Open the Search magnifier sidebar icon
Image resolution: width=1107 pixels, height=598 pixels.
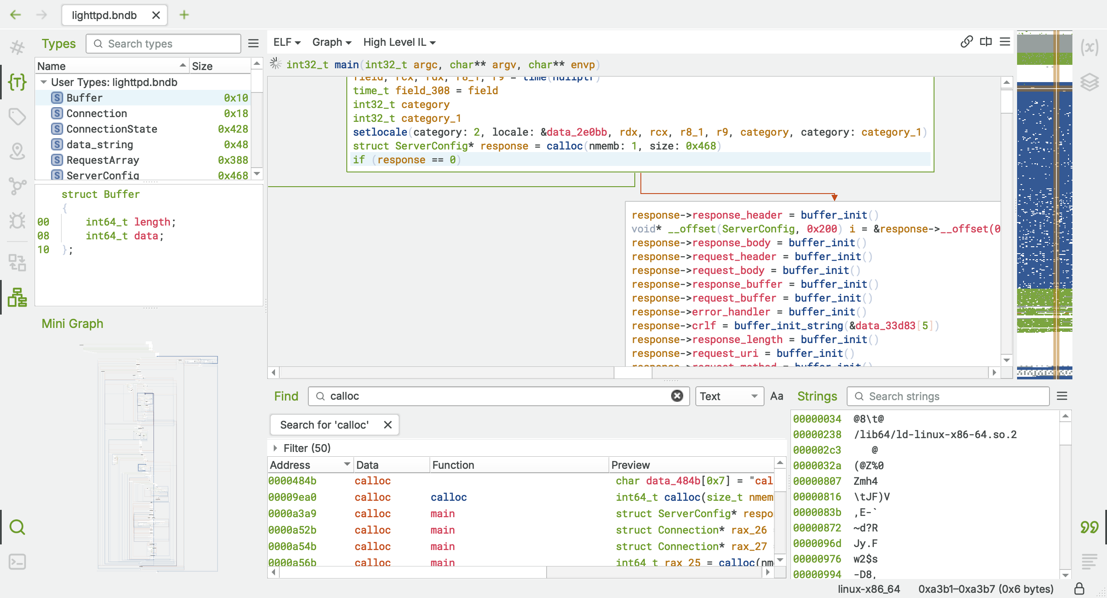(x=17, y=527)
